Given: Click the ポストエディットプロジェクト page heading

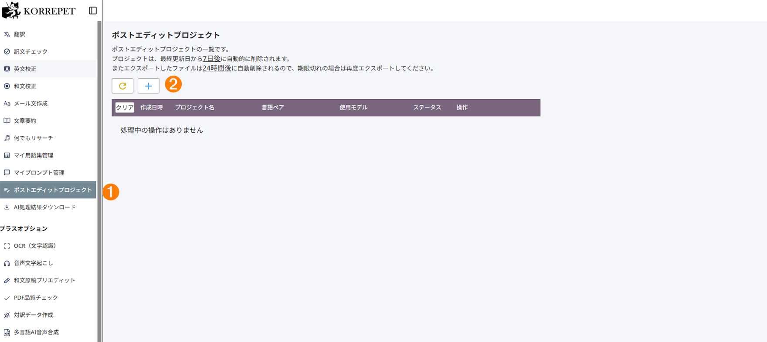Looking at the screenshot, I should pos(166,35).
